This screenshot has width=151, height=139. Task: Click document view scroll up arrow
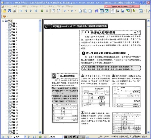[148, 21]
